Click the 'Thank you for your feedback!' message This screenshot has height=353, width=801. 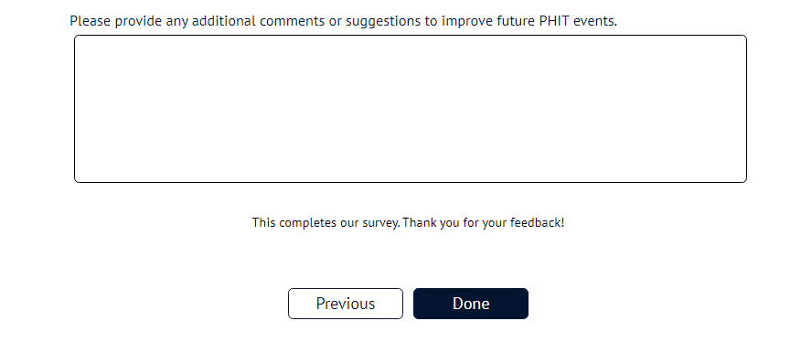click(484, 223)
